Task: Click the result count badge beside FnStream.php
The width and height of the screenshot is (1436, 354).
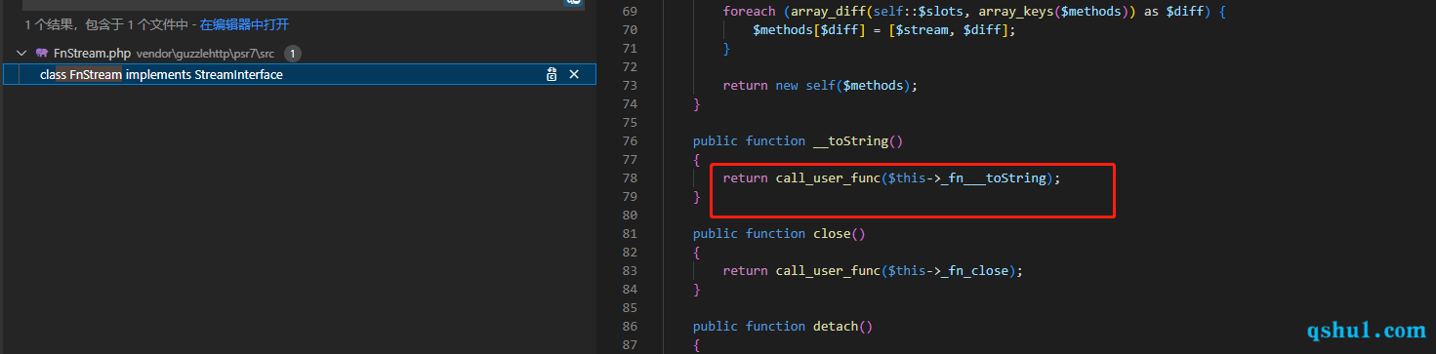Action: 293,54
